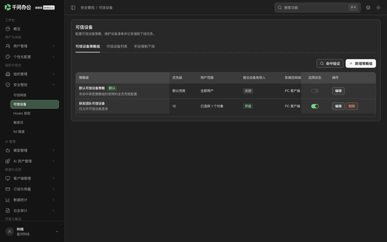Switch to the 可信设备列表 tab
The width and height of the screenshot is (387, 242).
[x=117, y=47]
